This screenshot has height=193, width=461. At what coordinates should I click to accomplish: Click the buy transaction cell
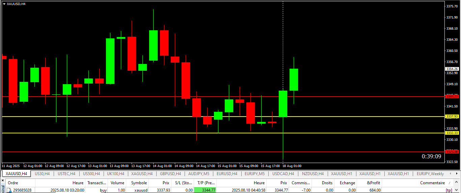(x=103, y=190)
